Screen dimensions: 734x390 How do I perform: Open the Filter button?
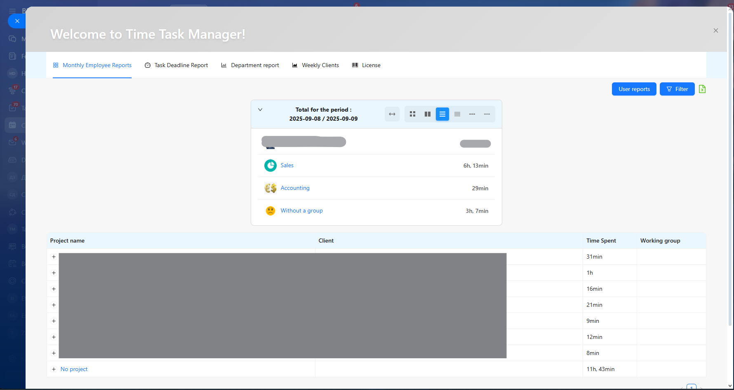(x=677, y=89)
